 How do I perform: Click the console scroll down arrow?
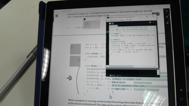pos(158,74)
